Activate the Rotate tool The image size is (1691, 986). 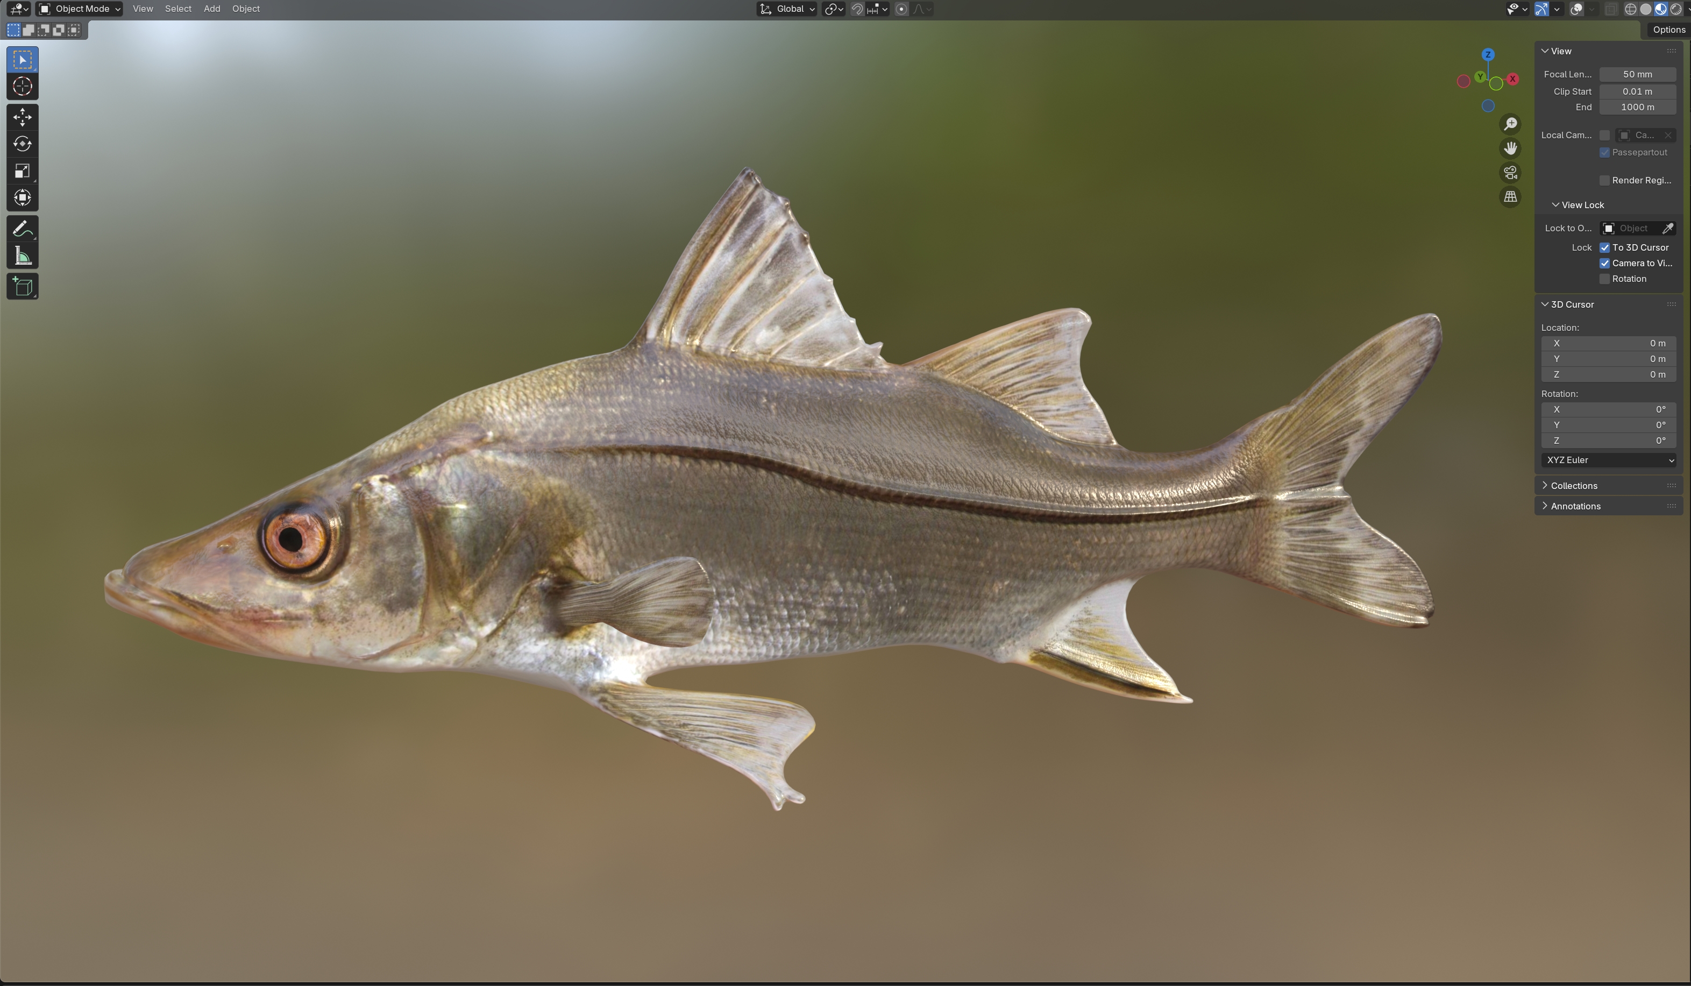(x=22, y=144)
